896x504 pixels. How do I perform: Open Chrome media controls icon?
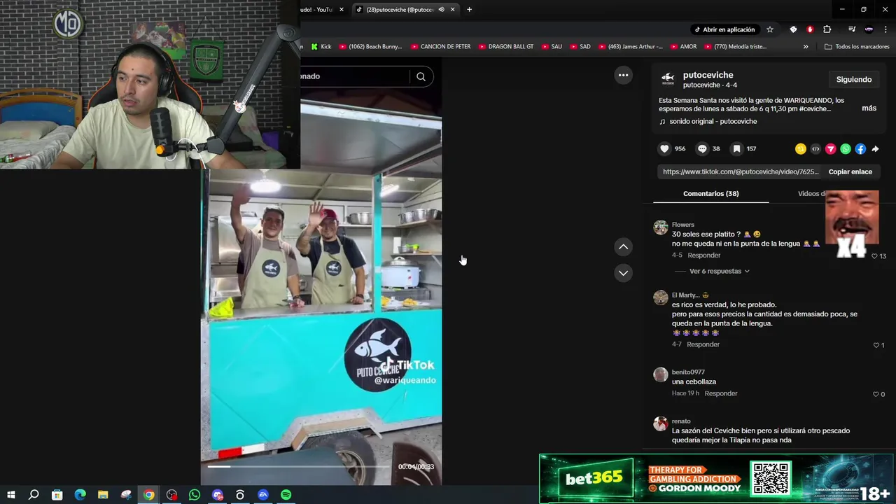pyautogui.click(x=852, y=29)
